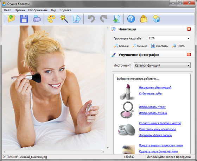Screen dimensions: 197x161
Task: Click the blue question mark help icon
Action: tap(131, 19)
